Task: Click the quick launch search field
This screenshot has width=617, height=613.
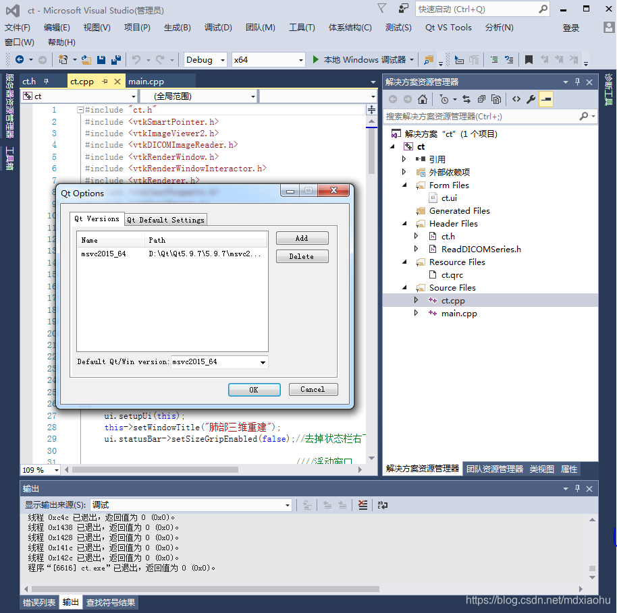Action: point(482,9)
